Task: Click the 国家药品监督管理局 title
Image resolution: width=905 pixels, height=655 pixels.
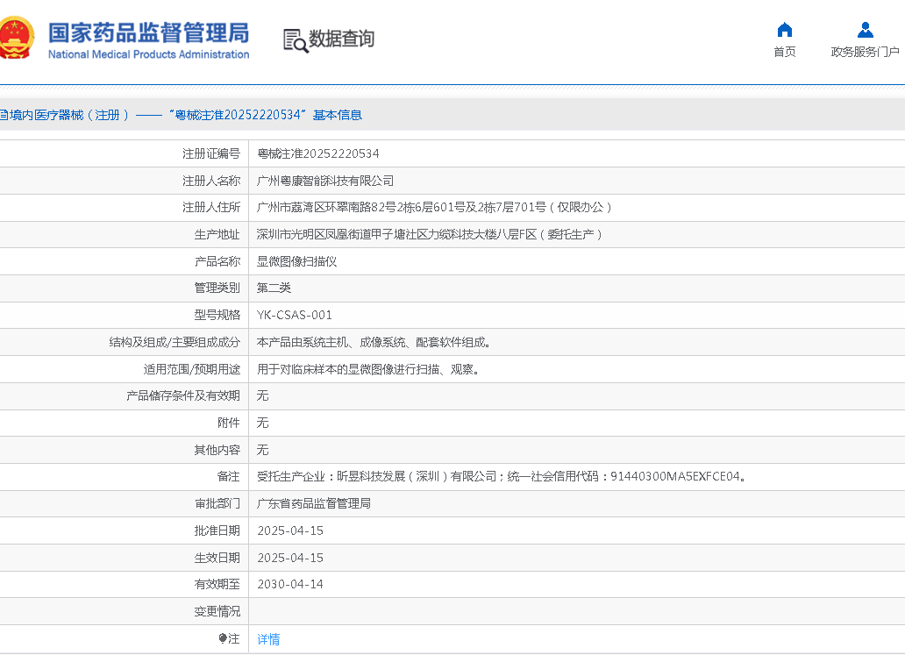Action: pos(148,33)
